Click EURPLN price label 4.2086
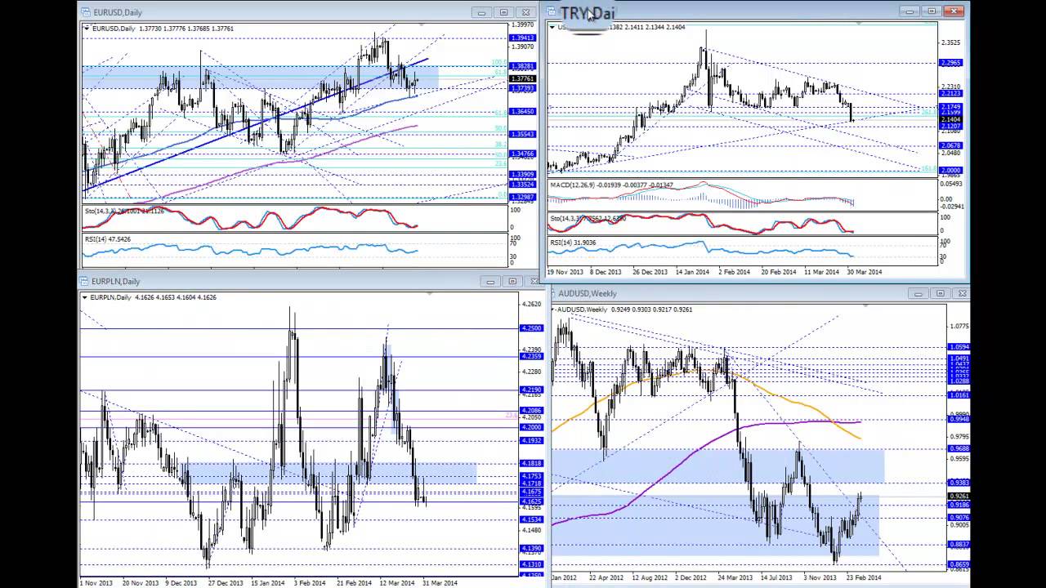This screenshot has height=588, width=1046. (x=531, y=411)
